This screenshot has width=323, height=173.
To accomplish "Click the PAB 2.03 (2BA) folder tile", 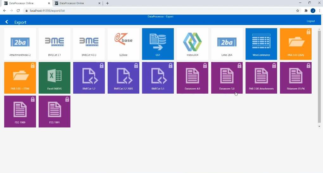I will tap(295, 44).
